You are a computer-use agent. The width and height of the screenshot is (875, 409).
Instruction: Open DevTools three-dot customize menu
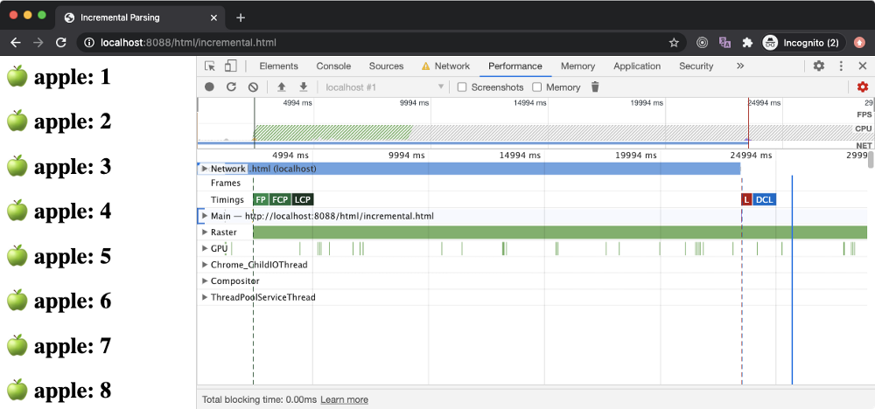coord(841,66)
